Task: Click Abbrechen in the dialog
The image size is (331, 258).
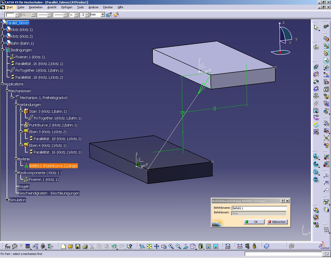Action: 277,222
